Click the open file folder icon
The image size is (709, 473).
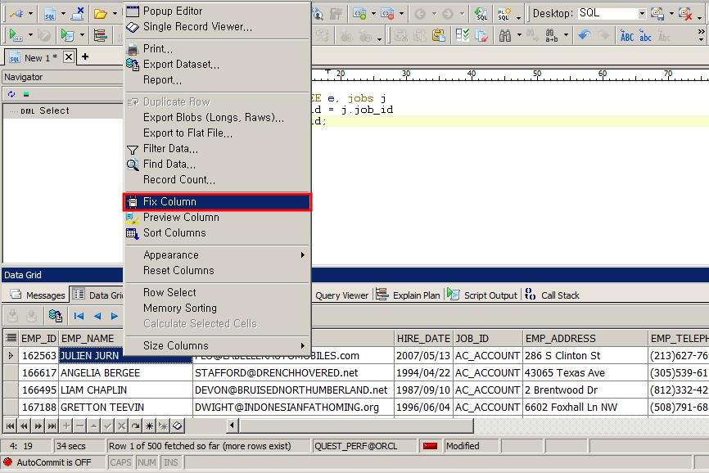pos(100,14)
